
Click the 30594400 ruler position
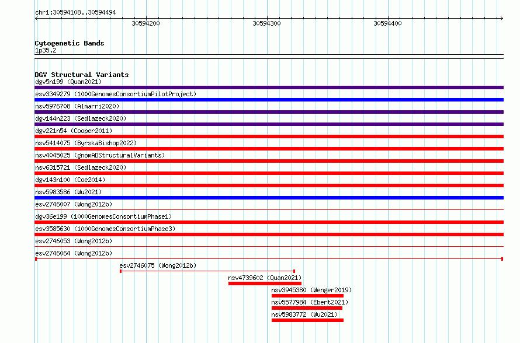pos(388,23)
